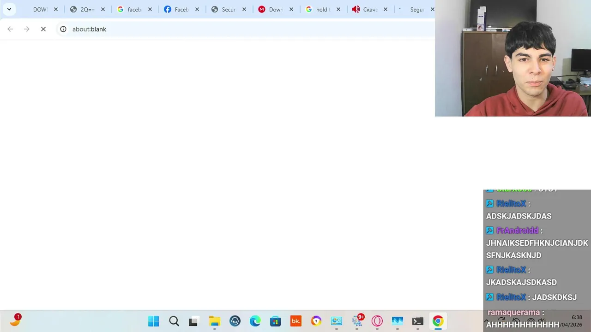Close the Google 'hold' tab
This screenshot has height=332, width=591.
[338, 9]
